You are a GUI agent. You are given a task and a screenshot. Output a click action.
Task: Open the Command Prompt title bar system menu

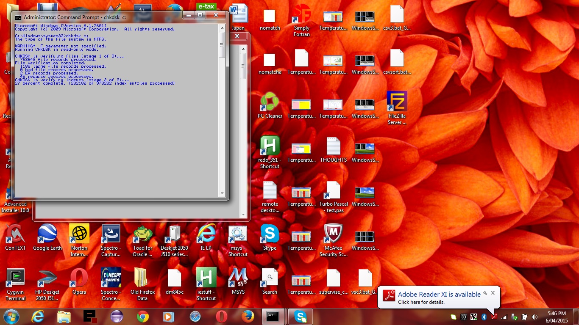[18, 17]
